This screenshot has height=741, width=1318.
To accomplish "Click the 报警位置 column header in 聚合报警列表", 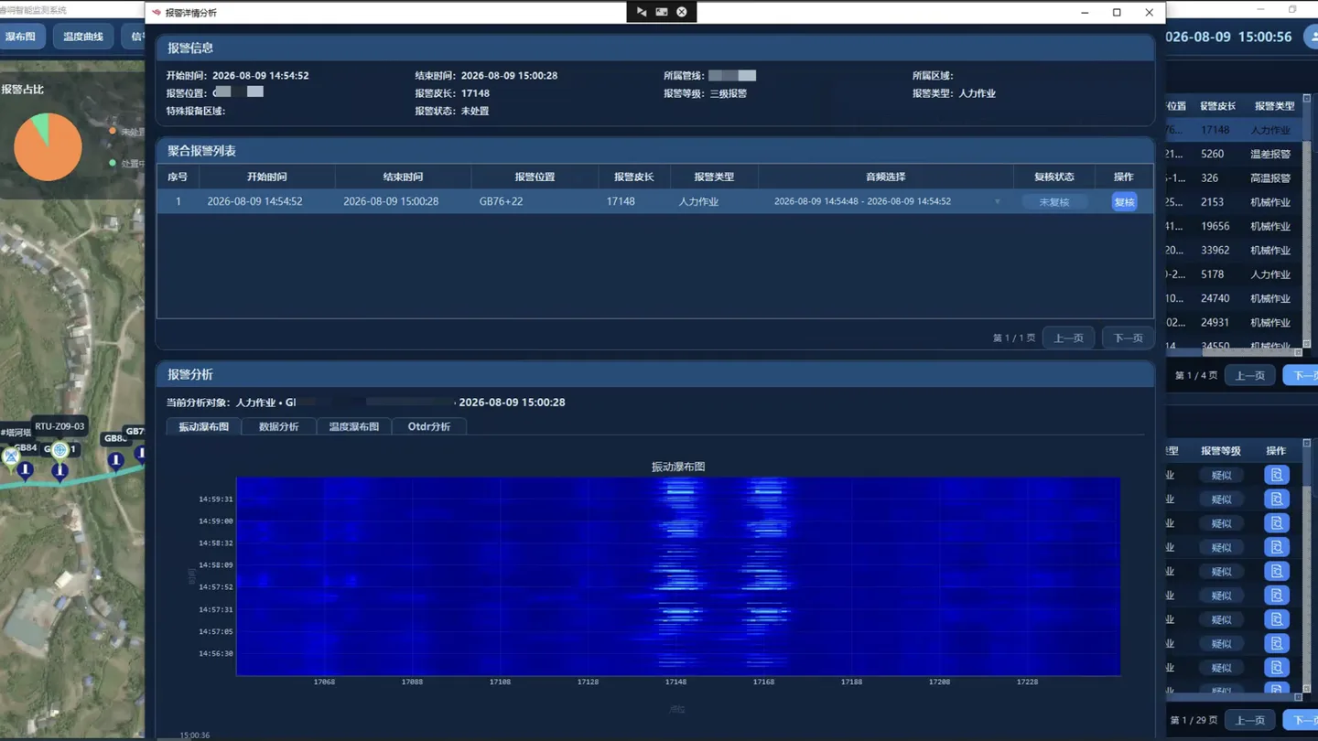I will point(535,177).
